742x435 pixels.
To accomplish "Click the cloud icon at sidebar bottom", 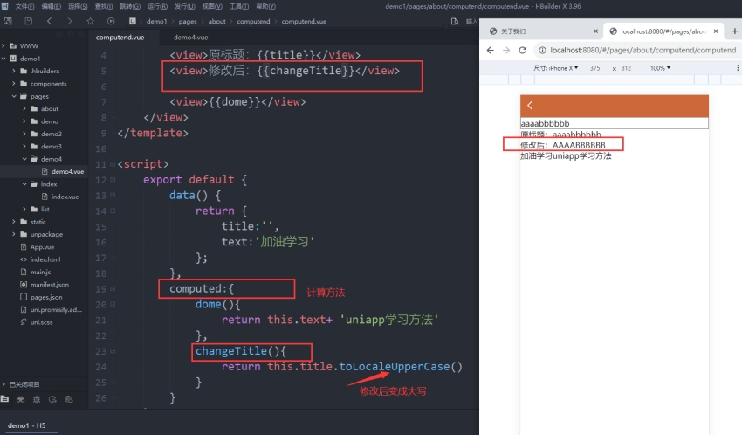I will click(69, 399).
